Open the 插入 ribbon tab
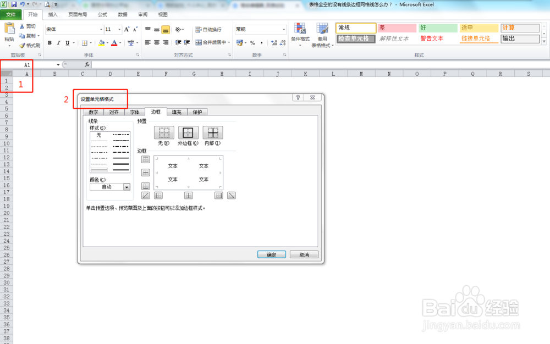This screenshot has width=550, height=344. [52, 15]
